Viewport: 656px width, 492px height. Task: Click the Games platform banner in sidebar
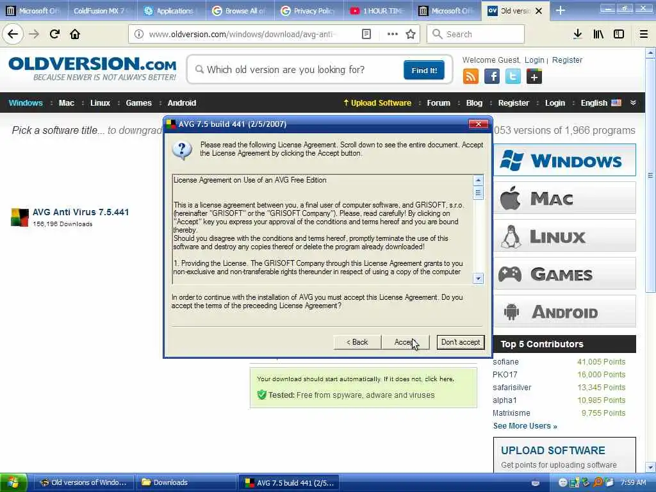[x=564, y=274]
